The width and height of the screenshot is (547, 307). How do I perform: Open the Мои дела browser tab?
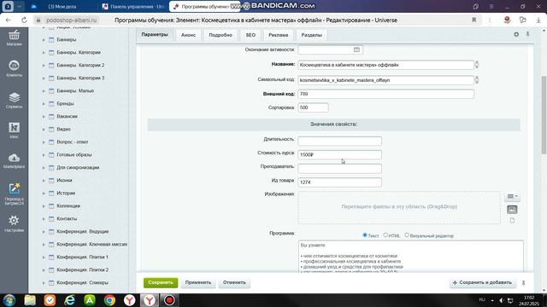click(62, 7)
